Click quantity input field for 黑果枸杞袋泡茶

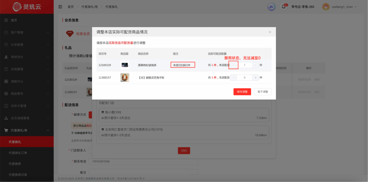(245, 65)
